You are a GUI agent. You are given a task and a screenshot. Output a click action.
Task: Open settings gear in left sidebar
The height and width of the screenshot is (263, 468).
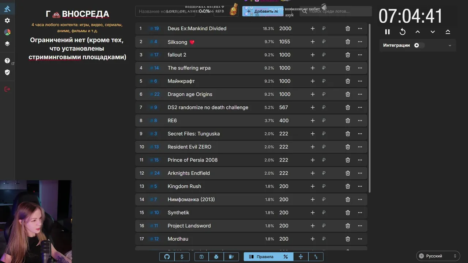(7, 20)
